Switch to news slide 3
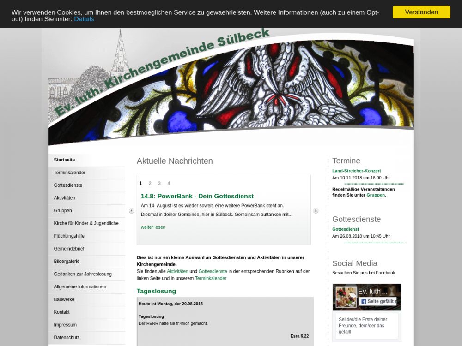 [159, 183]
